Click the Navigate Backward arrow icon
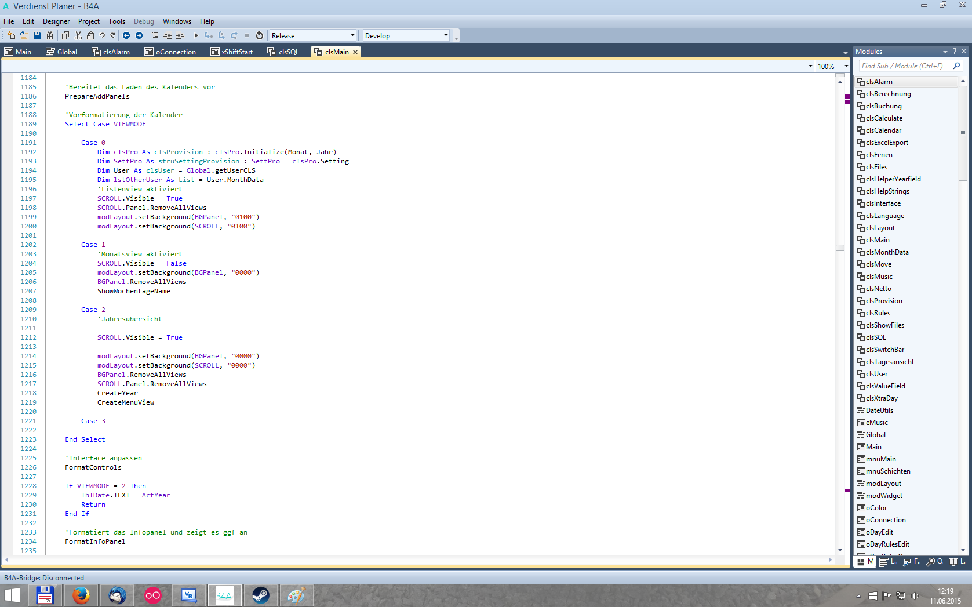The width and height of the screenshot is (972, 607). click(126, 35)
